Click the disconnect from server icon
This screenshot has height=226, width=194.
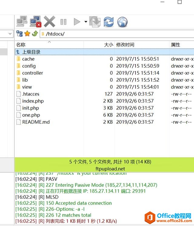[35, 22]
